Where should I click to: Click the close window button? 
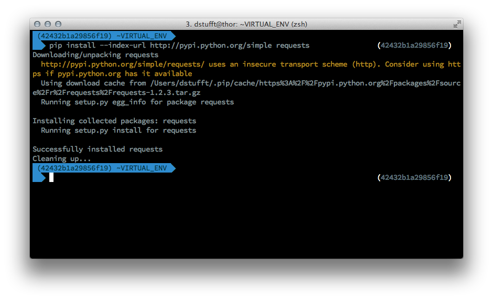tap(37, 24)
